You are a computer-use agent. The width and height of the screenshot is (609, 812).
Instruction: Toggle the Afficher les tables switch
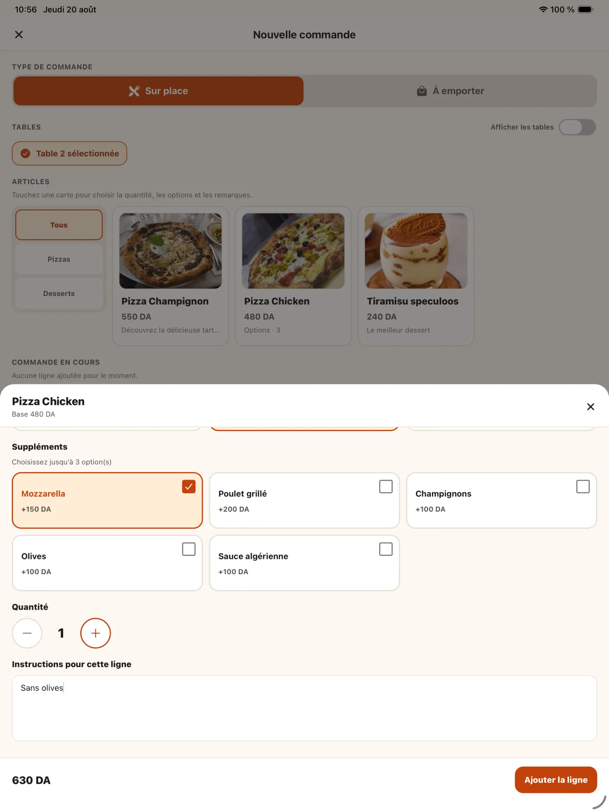tap(577, 127)
